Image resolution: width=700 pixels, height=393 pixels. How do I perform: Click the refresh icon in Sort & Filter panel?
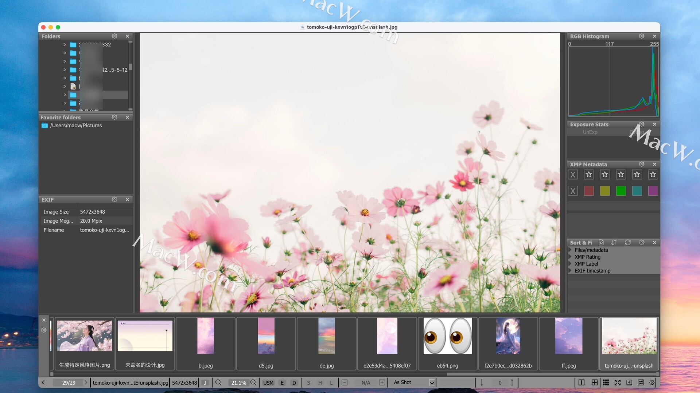tap(627, 242)
